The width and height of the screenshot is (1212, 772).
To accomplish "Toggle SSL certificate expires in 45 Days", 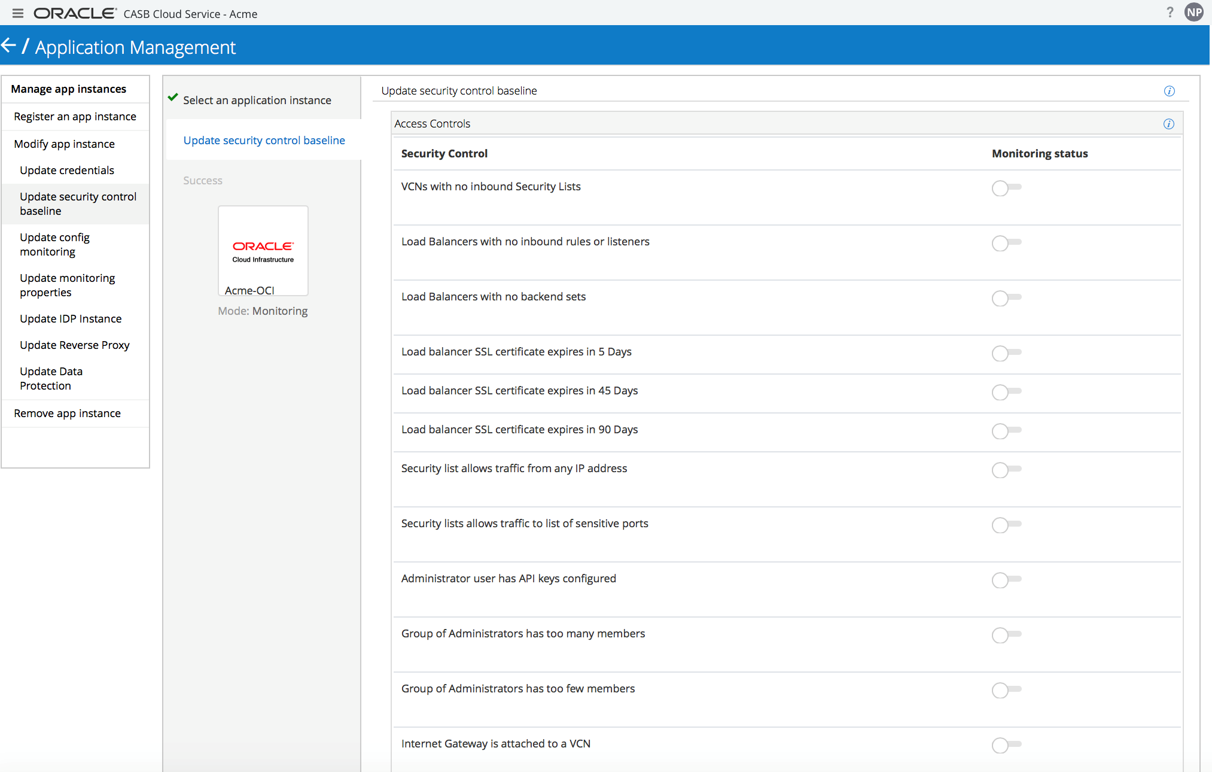I will point(1006,392).
